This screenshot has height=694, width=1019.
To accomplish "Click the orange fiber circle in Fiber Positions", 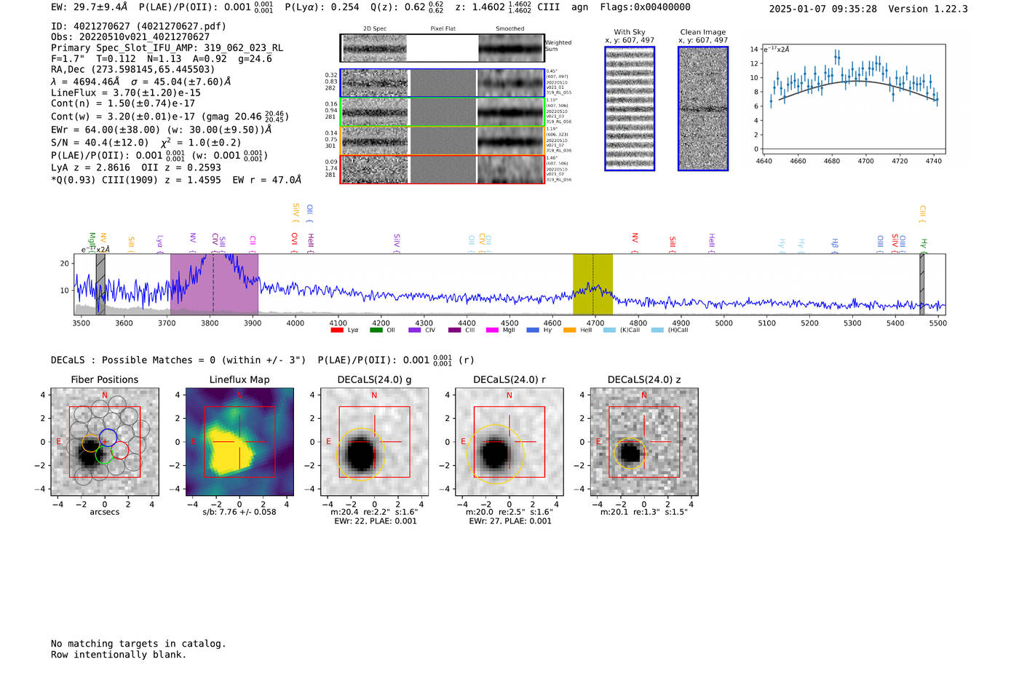I will point(90,442).
